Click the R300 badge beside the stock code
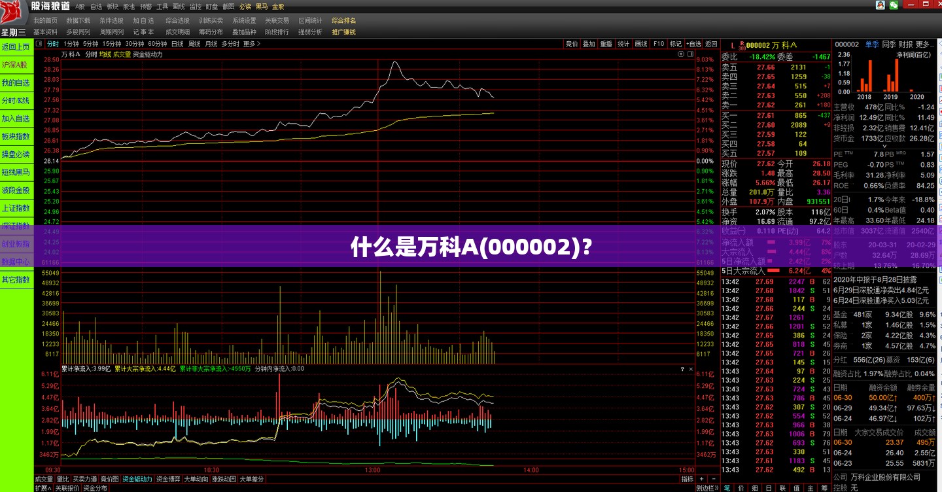 coord(742,46)
